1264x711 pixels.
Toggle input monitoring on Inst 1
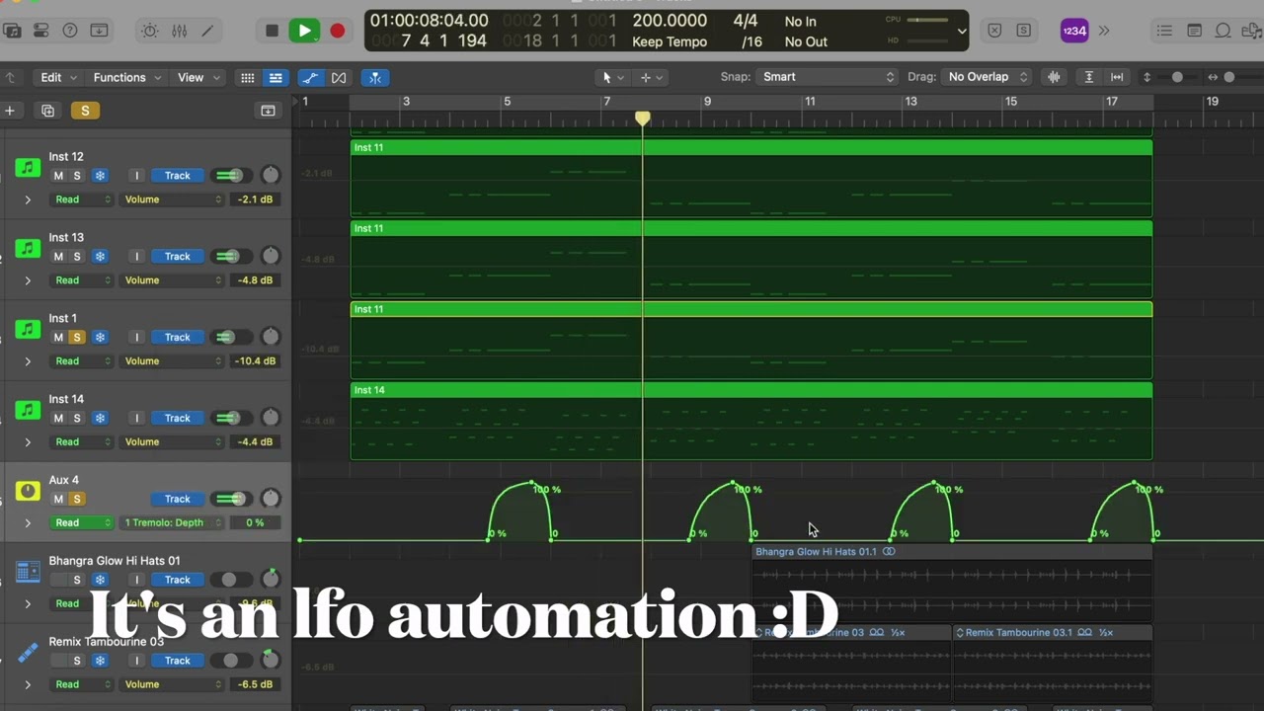coord(137,338)
